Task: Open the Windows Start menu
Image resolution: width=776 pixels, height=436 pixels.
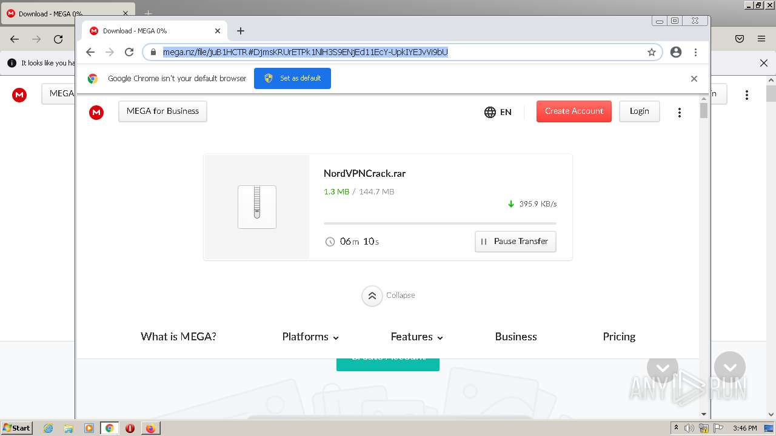Action: 17,428
